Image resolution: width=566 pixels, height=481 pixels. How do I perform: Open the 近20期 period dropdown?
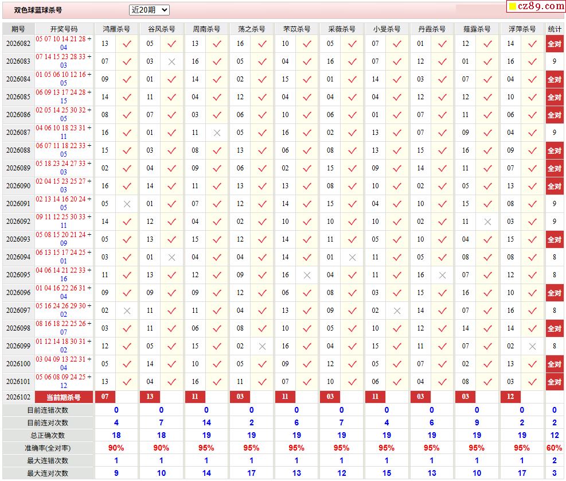(x=149, y=10)
